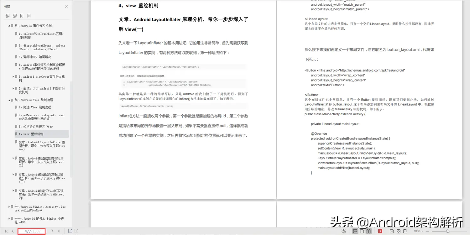Screen dimensions: 470x235
Task: Click code line layoutInflater.inflate(resourceId, root)
Action: point(147,106)
